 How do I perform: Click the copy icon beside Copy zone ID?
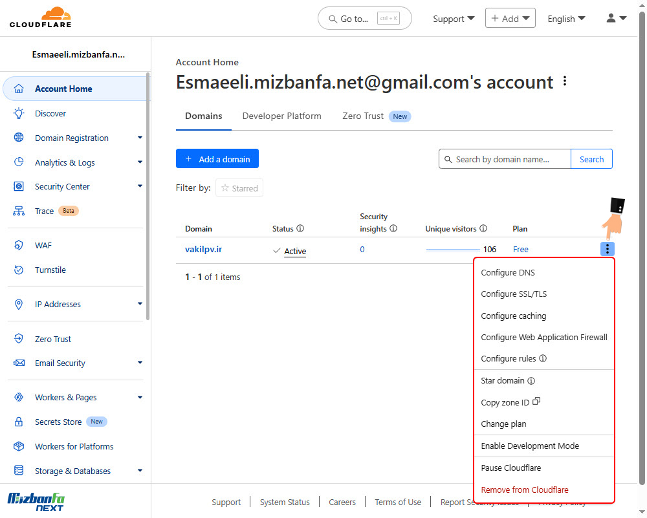click(x=536, y=402)
